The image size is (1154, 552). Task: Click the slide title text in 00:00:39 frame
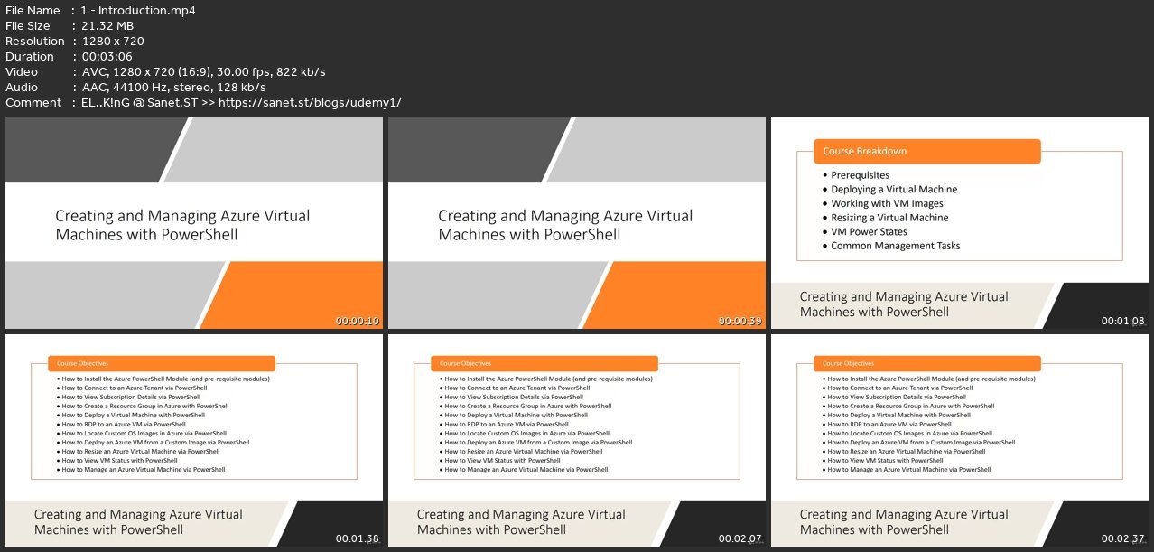[x=565, y=225]
